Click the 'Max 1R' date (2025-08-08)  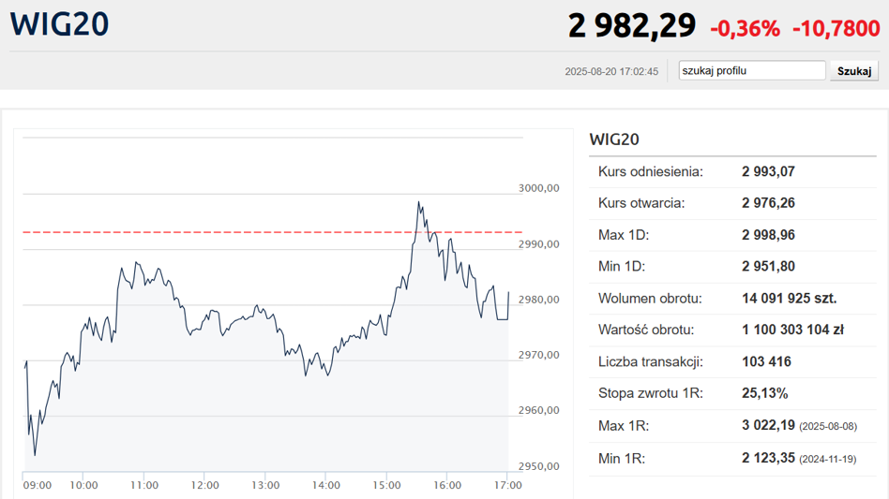pyautogui.click(x=826, y=427)
